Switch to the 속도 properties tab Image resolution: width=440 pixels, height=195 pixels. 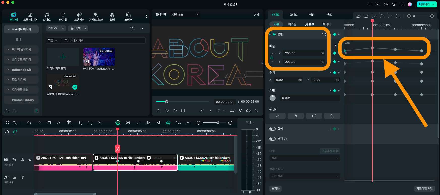(330, 15)
